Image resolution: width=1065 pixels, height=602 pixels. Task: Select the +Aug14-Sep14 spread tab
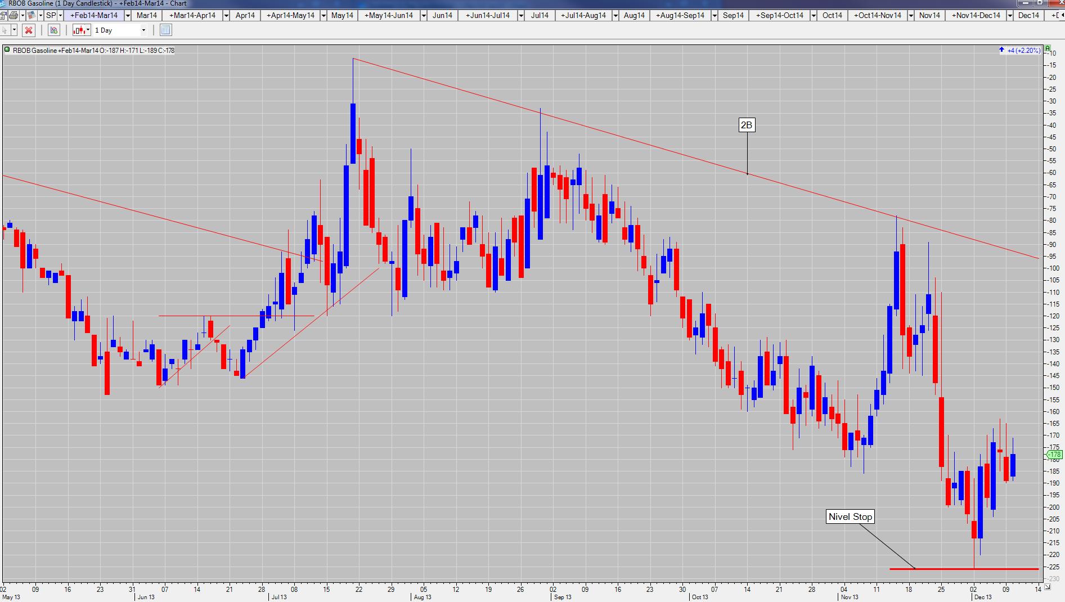pyautogui.click(x=680, y=15)
